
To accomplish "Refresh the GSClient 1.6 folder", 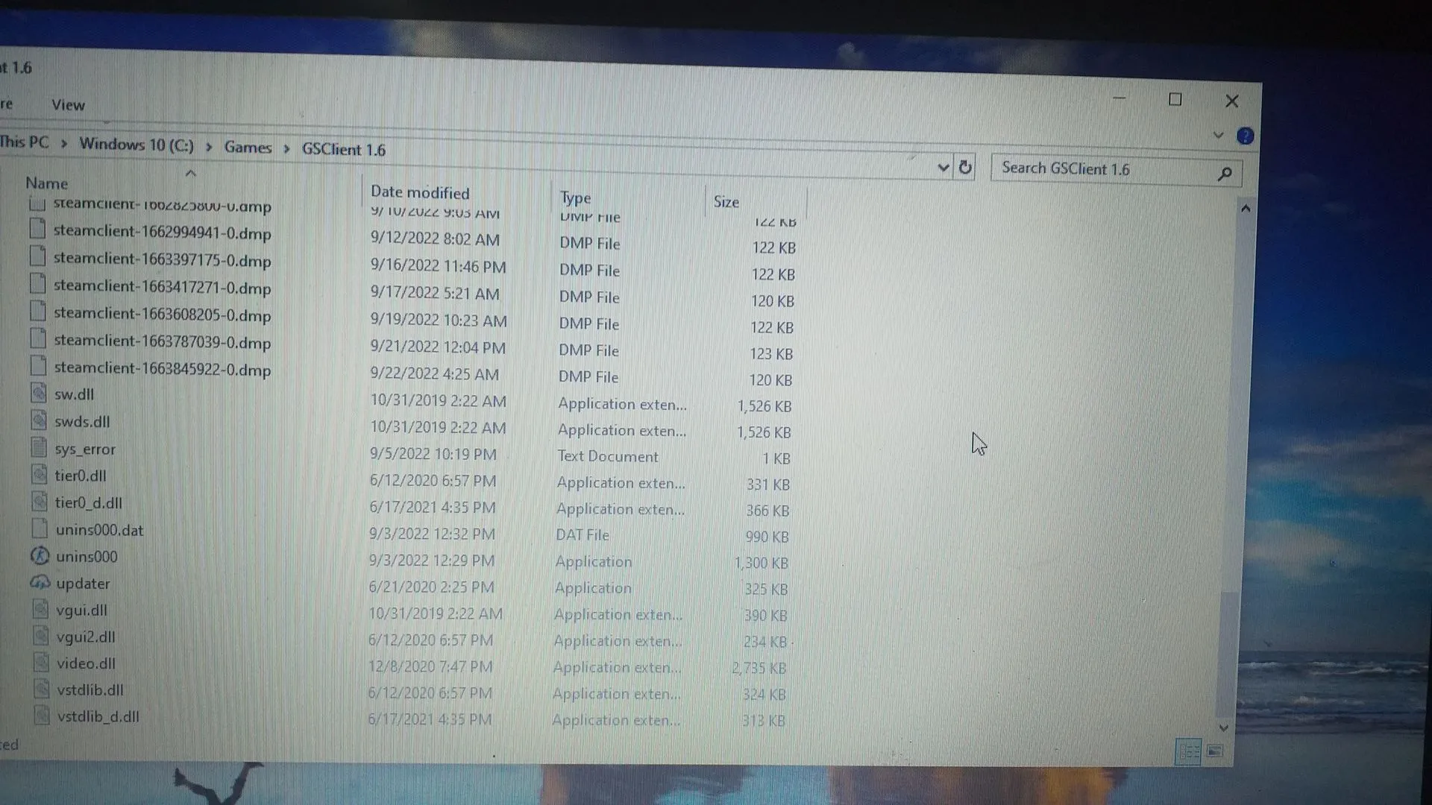I will (965, 168).
